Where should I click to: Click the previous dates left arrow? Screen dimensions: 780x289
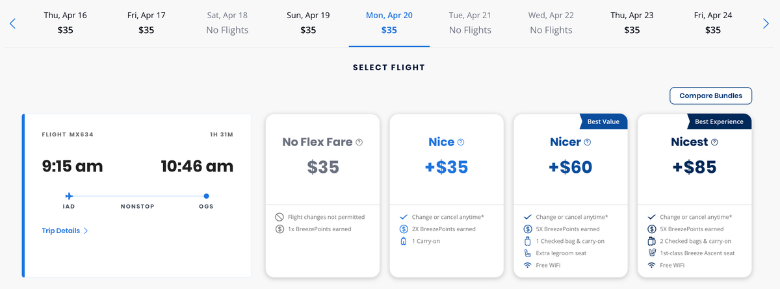point(12,23)
